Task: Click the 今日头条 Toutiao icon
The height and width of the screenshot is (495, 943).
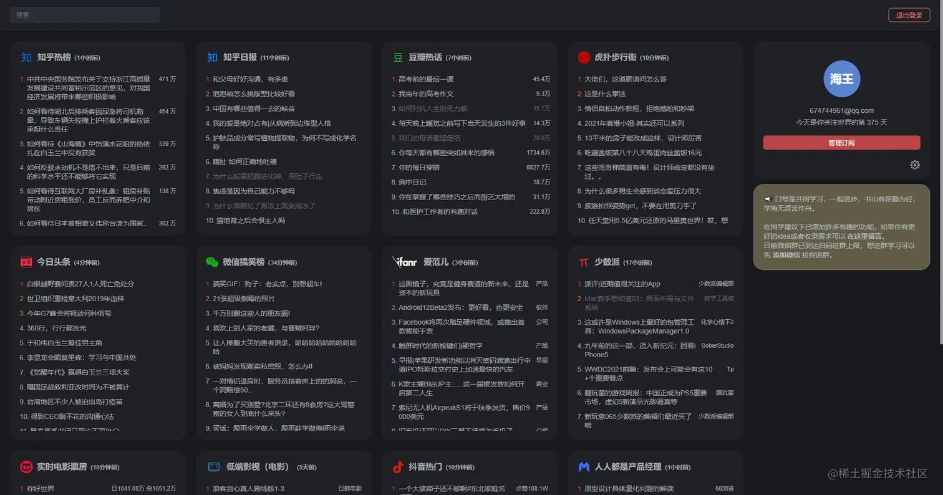Action: click(25, 262)
